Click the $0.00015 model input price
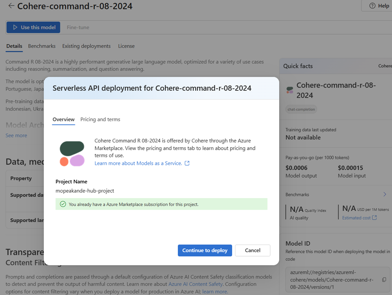 pyautogui.click(x=350, y=168)
